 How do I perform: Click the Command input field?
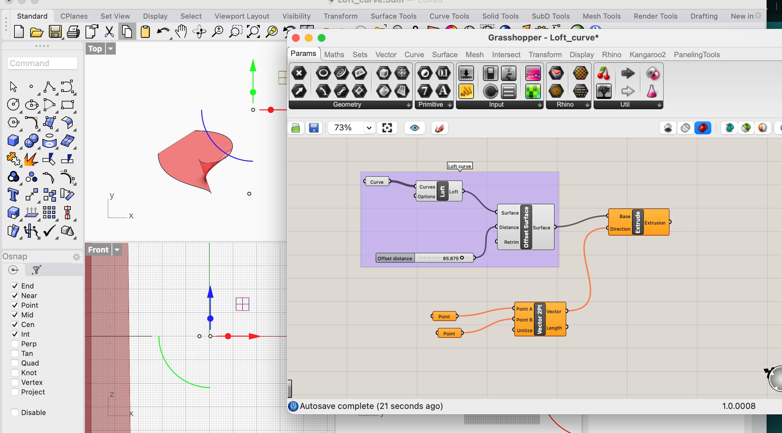pos(42,63)
